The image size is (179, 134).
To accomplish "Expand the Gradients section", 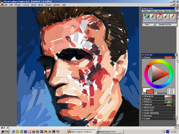I will [143, 96].
